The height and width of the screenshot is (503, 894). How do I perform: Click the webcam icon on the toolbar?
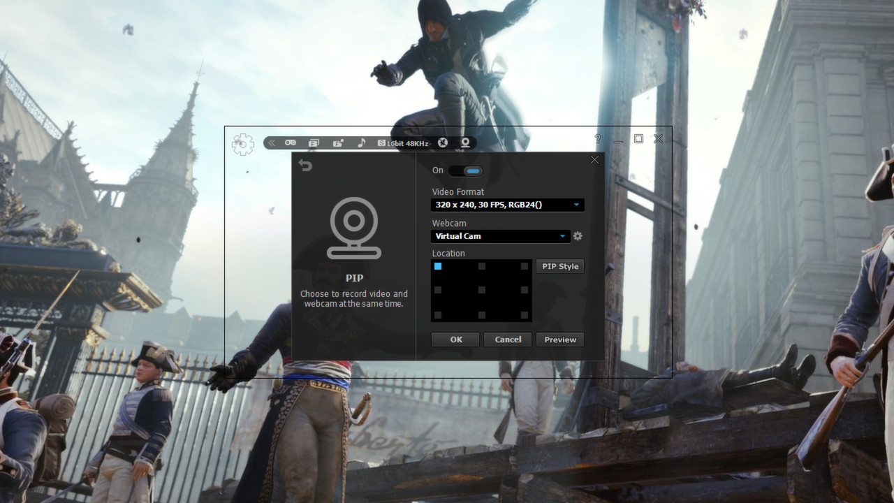464,143
